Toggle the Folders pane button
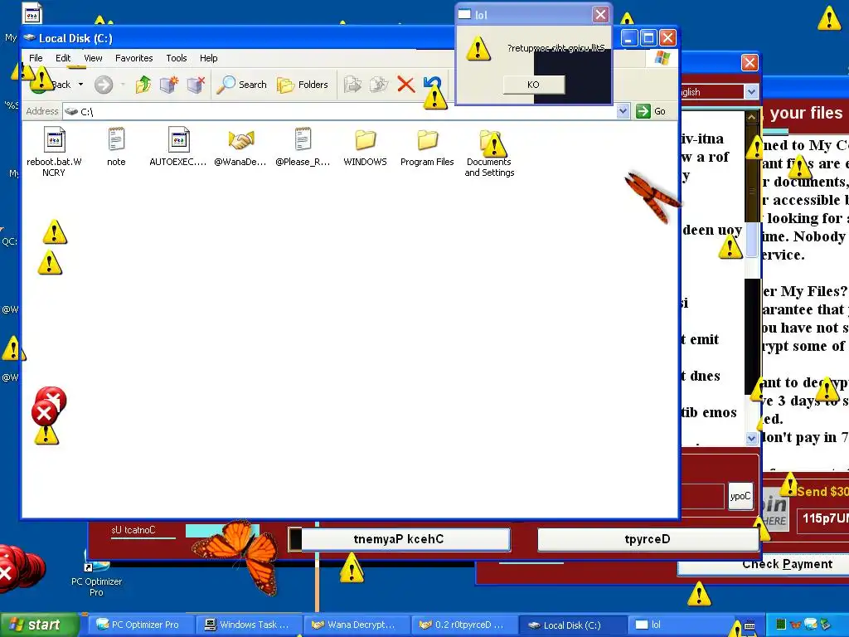The height and width of the screenshot is (637, 849). (302, 85)
